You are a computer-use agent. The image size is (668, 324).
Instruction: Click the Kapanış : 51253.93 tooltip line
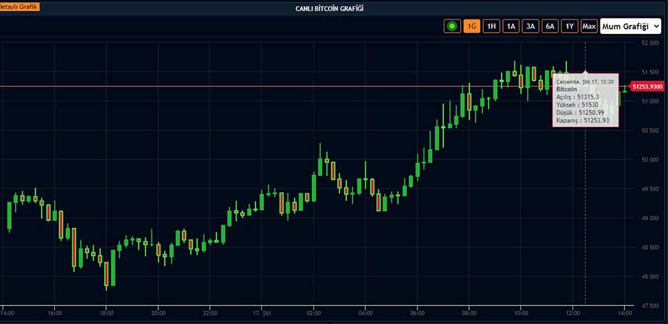(582, 121)
